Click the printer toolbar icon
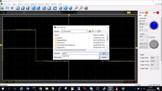162x91 pixels. [x=12, y=8]
